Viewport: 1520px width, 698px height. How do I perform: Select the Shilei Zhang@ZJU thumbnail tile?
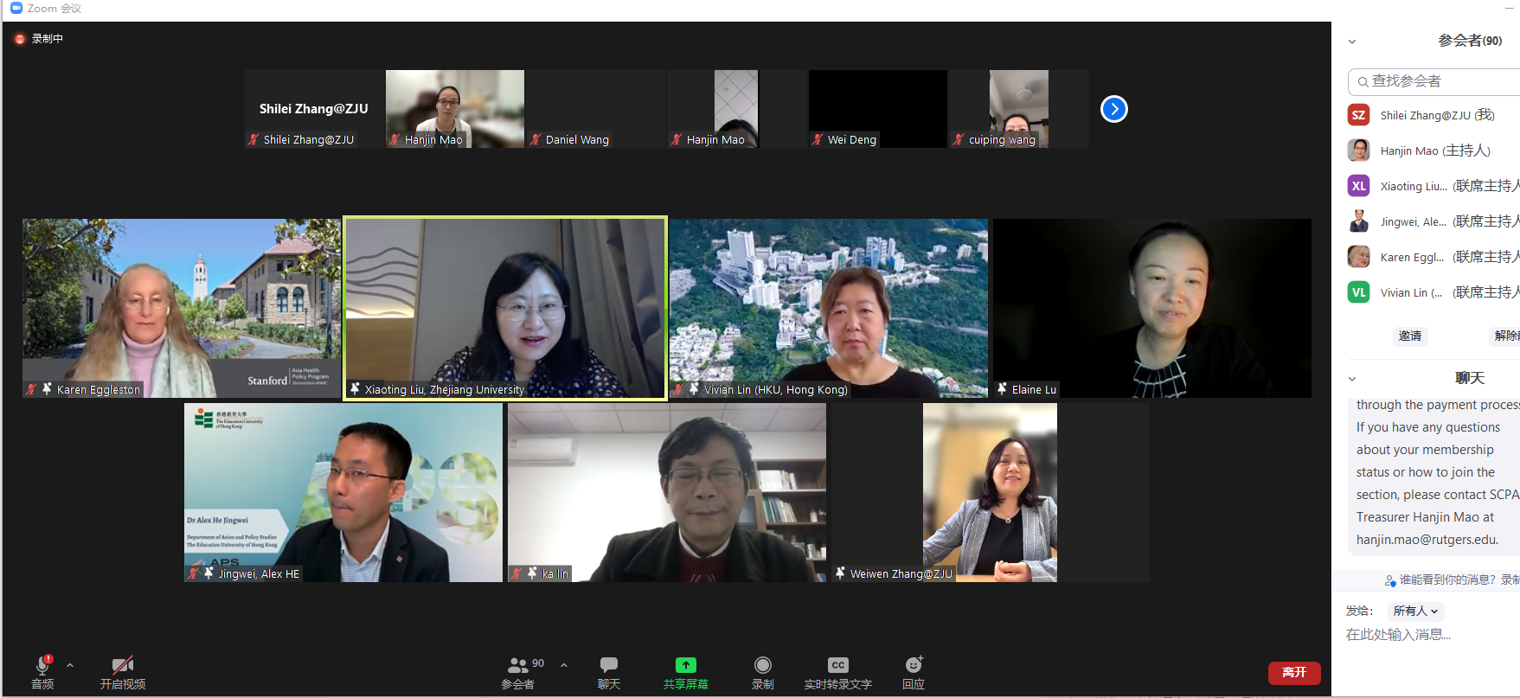(x=314, y=109)
